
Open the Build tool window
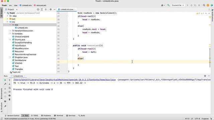82,116
